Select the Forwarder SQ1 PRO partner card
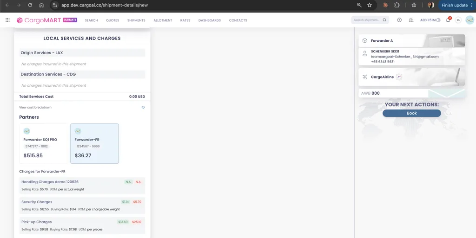The image size is (476, 238). 44,143
